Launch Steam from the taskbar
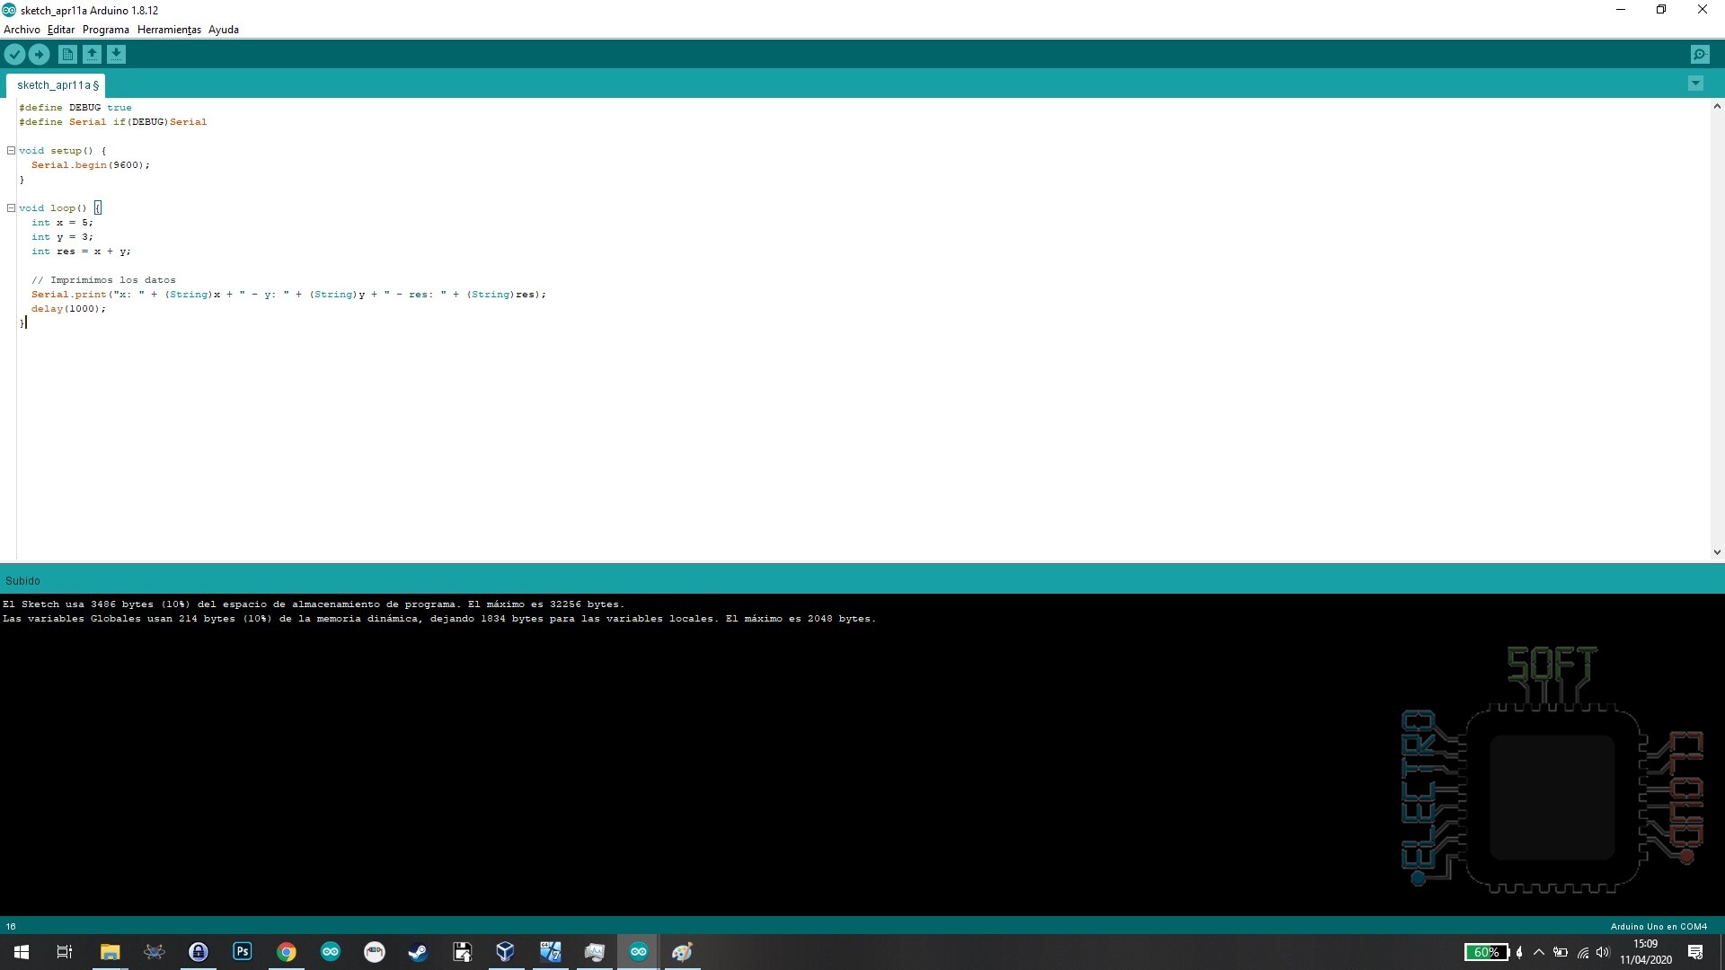This screenshot has width=1725, height=970. pos(418,952)
